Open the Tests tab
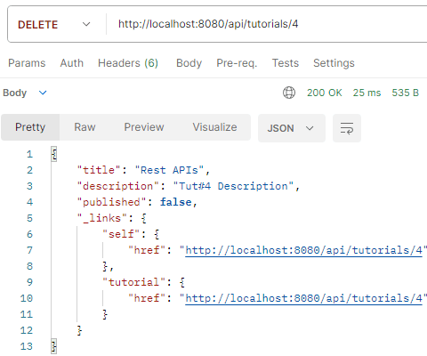 tap(286, 63)
